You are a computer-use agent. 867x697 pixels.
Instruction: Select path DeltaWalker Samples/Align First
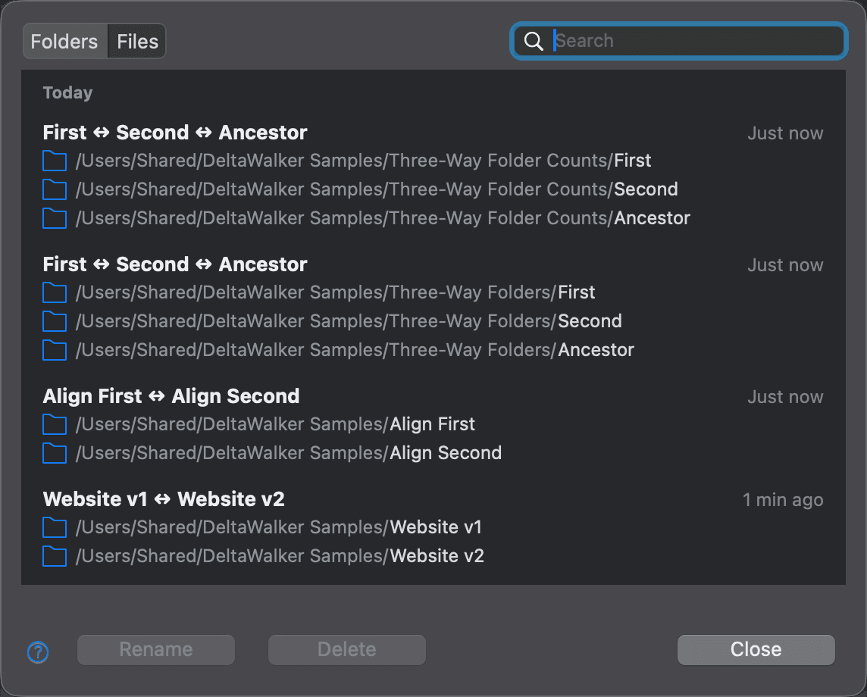pos(275,424)
